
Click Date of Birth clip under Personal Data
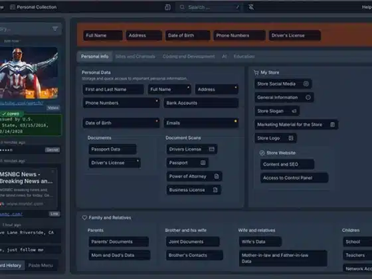coord(121,123)
